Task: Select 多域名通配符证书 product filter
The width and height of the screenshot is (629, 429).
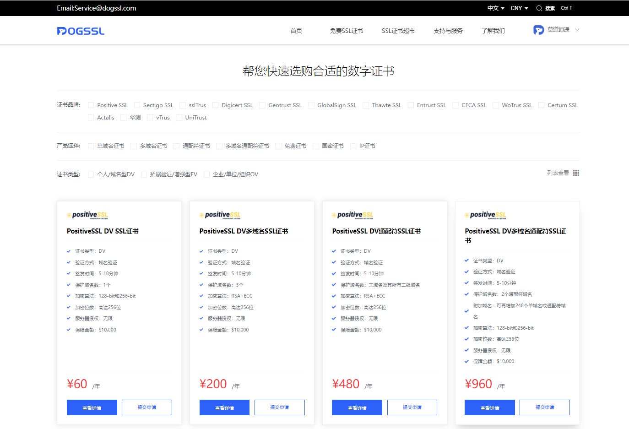Action: pos(219,146)
